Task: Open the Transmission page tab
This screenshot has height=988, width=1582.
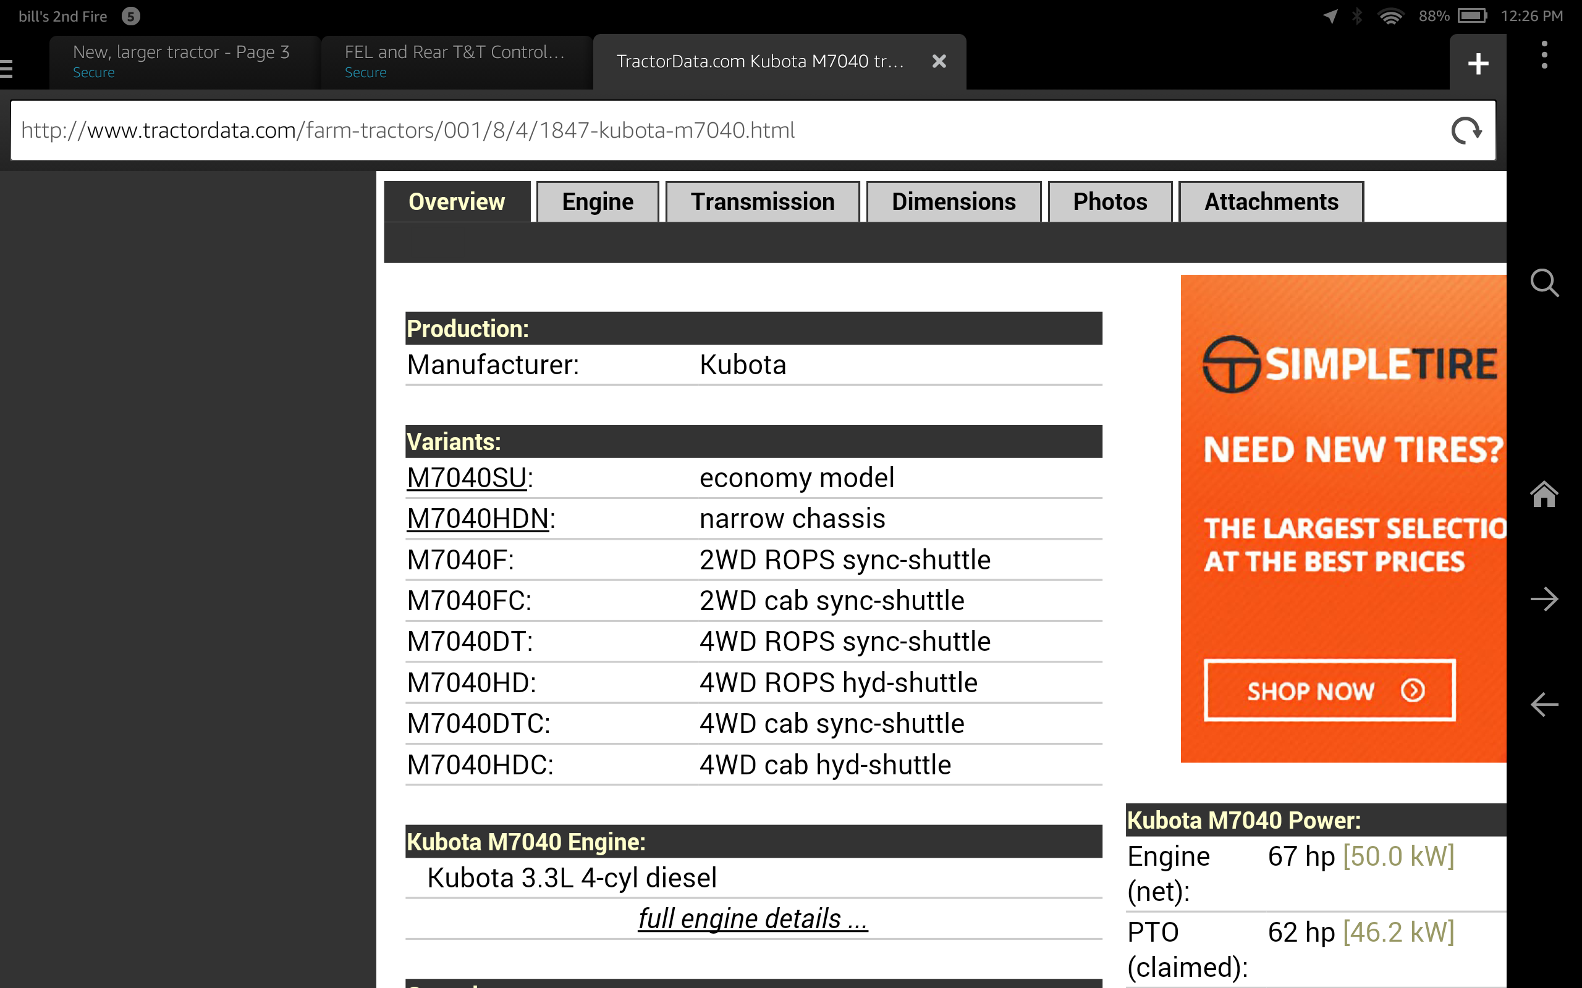Action: pos(763,201)
